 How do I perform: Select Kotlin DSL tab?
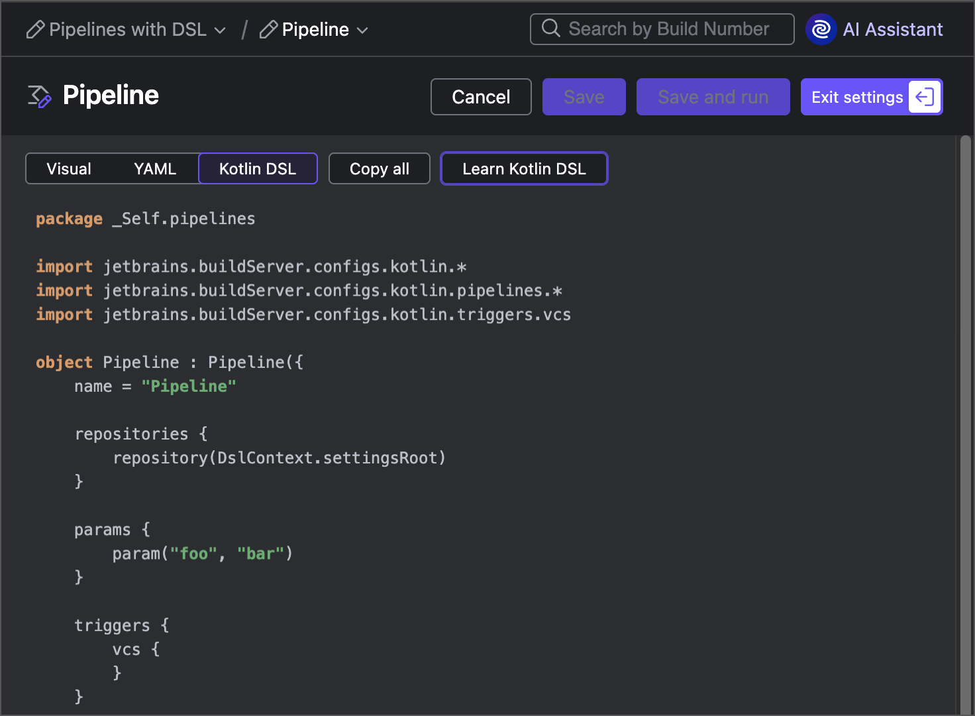click(x=258, y=169)
